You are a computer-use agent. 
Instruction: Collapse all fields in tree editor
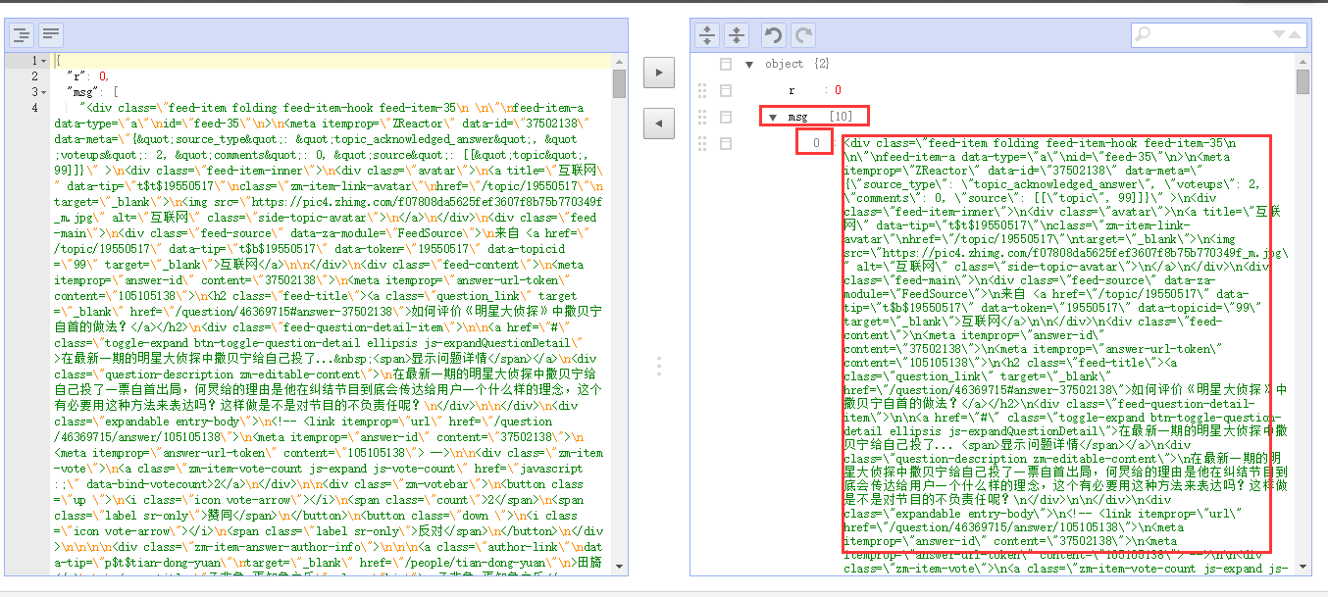[x=737, y=35]
